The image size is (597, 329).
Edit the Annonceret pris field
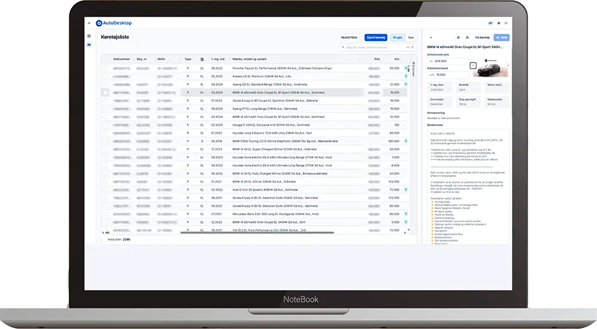tap(448, 61)
